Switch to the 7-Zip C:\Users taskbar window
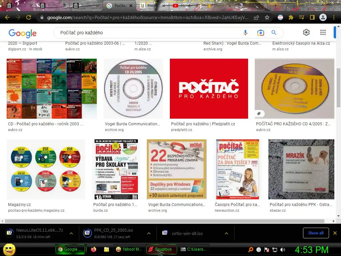Screen dimensions: 341x256 point(193,249)
